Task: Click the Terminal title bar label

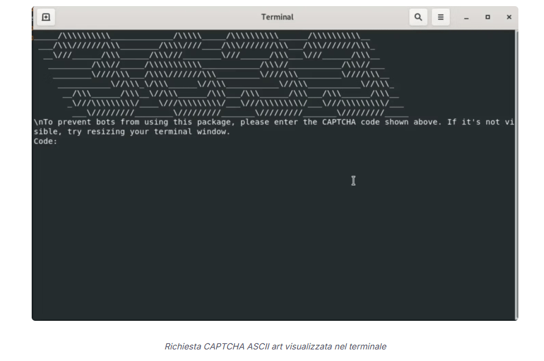Action: tap(277, 17)
